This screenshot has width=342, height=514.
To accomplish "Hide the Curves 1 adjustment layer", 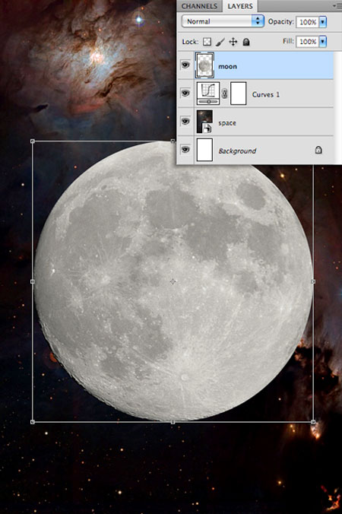I will pyautogui.click(x=185, y=93).
